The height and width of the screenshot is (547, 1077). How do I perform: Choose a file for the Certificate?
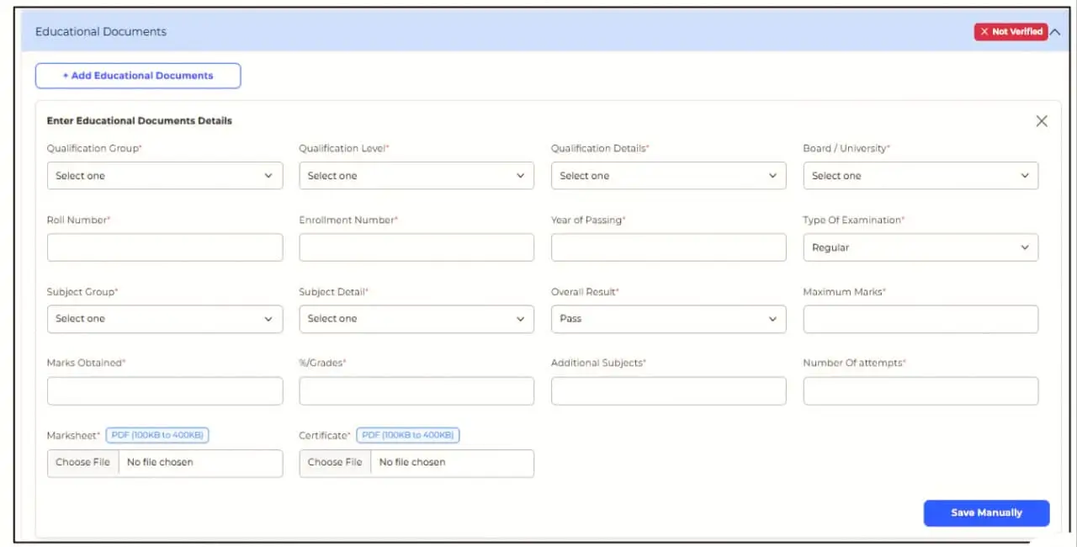[x=333, y=462]
